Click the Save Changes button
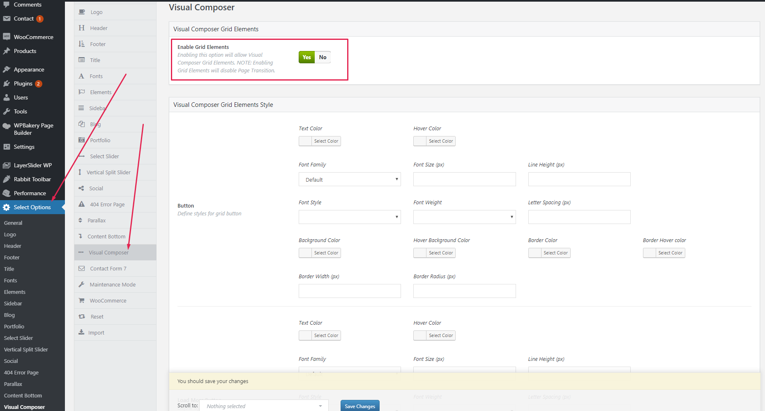 [x=360, y=406]
